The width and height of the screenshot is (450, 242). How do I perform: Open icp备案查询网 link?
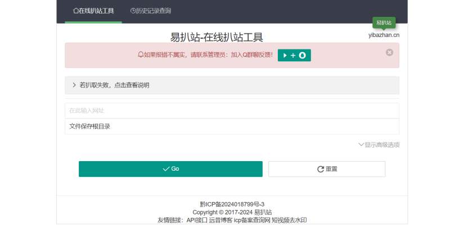[252, 220]
